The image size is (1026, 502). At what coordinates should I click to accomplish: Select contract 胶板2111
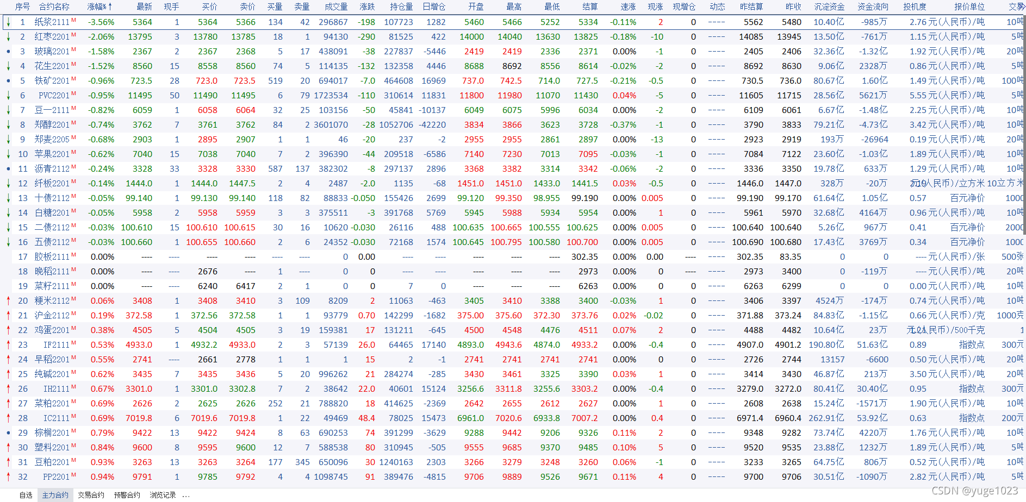(52, 257)
